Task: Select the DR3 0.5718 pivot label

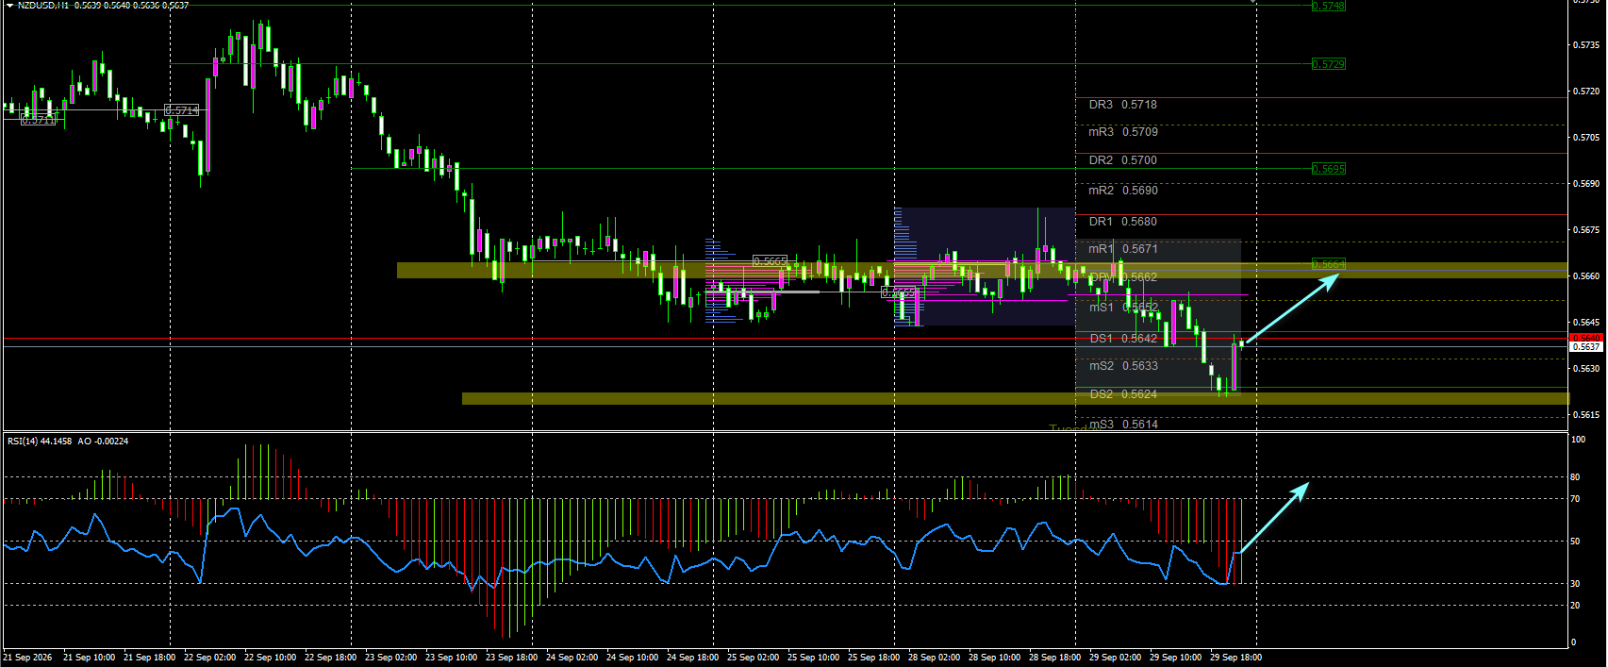Action: [x=1122, y=105]
